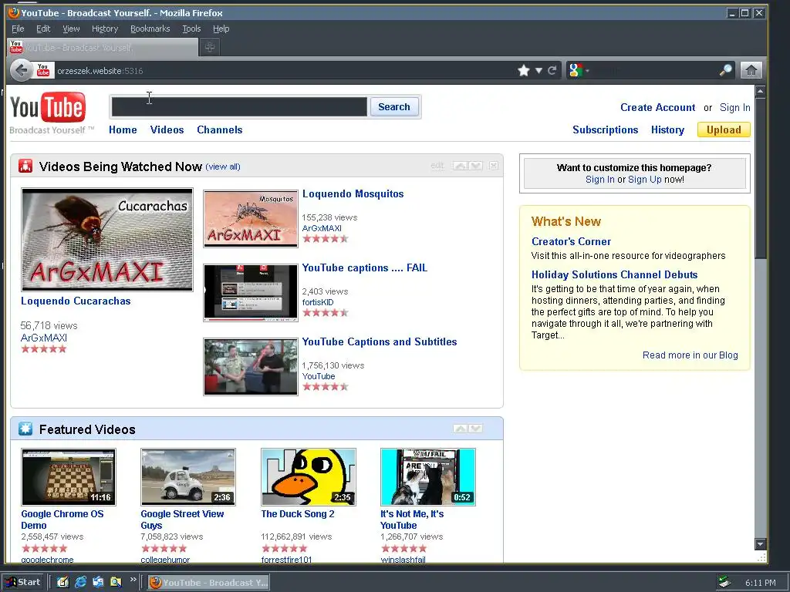Click the yellow Upload button
The image size is (790, 592).
tap(724, 129)
